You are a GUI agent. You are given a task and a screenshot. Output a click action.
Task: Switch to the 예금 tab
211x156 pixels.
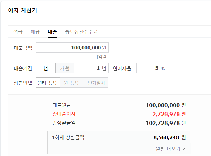[35, 32]
